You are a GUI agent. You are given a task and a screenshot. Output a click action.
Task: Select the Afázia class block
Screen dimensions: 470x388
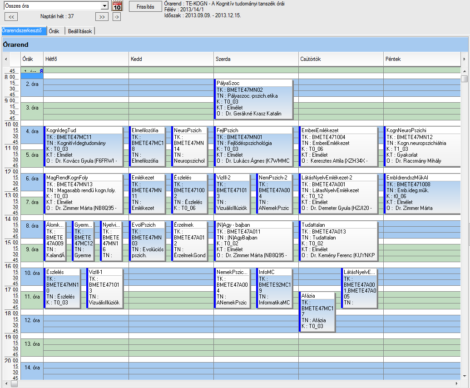click(317, 312)
